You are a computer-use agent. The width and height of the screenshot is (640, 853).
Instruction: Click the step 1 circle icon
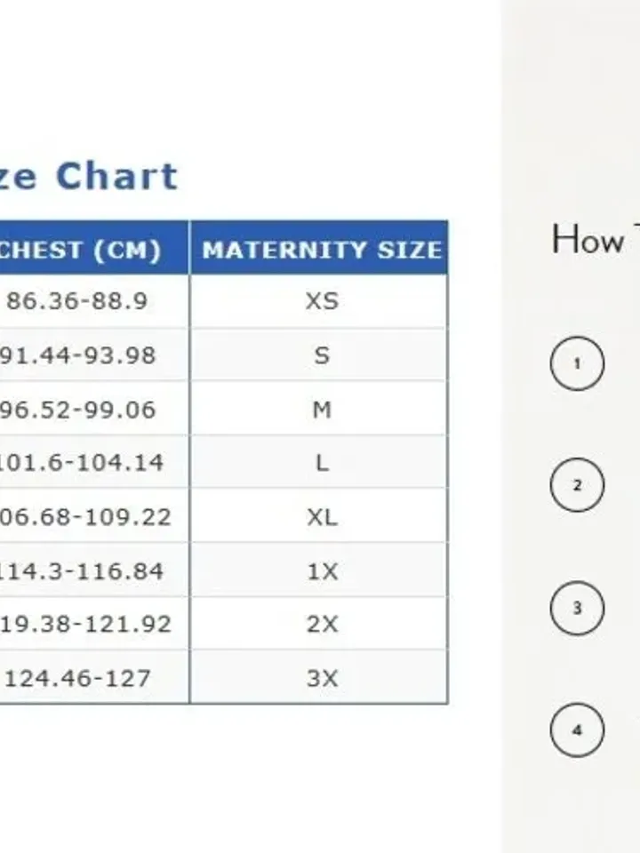[577, 363]
